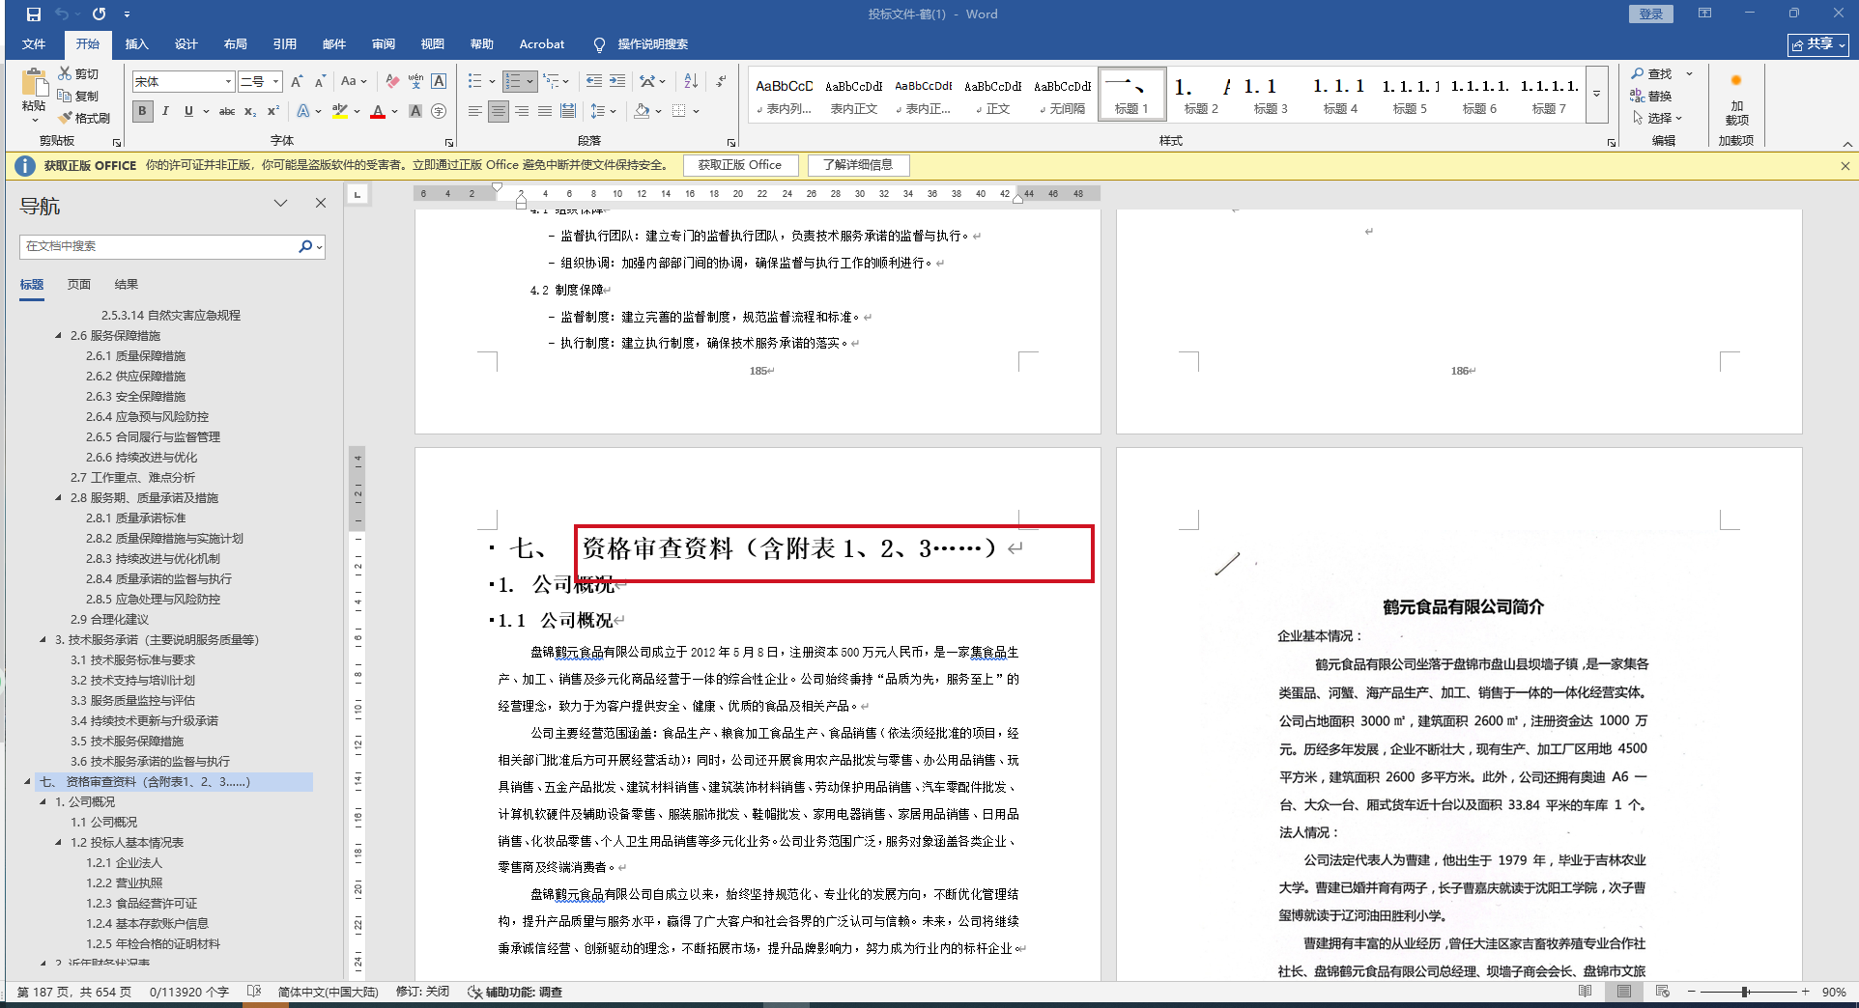Undo the last action
This screenshot has width=1859, height=1008.
pos(62,14)
